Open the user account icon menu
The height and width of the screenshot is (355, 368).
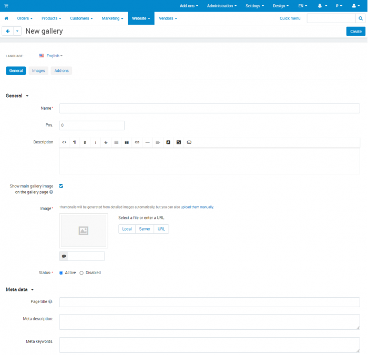pos(355,6)
